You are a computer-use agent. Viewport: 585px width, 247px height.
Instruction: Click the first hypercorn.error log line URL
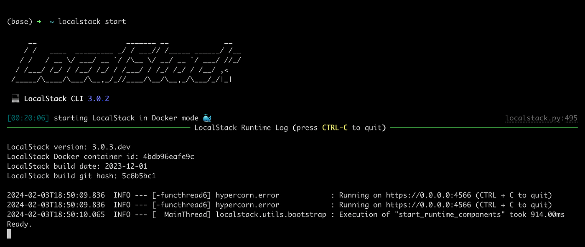coord(428,195)
